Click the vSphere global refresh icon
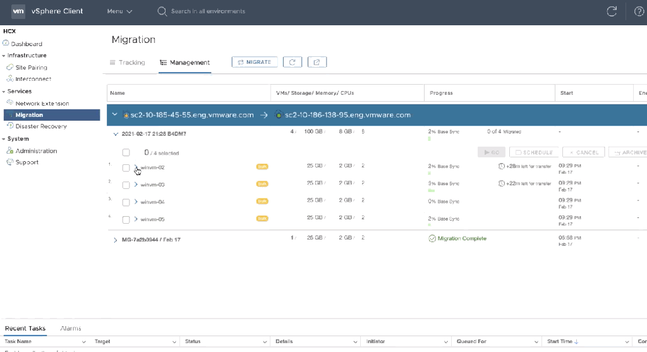647x352 pixels. [611, 11]
